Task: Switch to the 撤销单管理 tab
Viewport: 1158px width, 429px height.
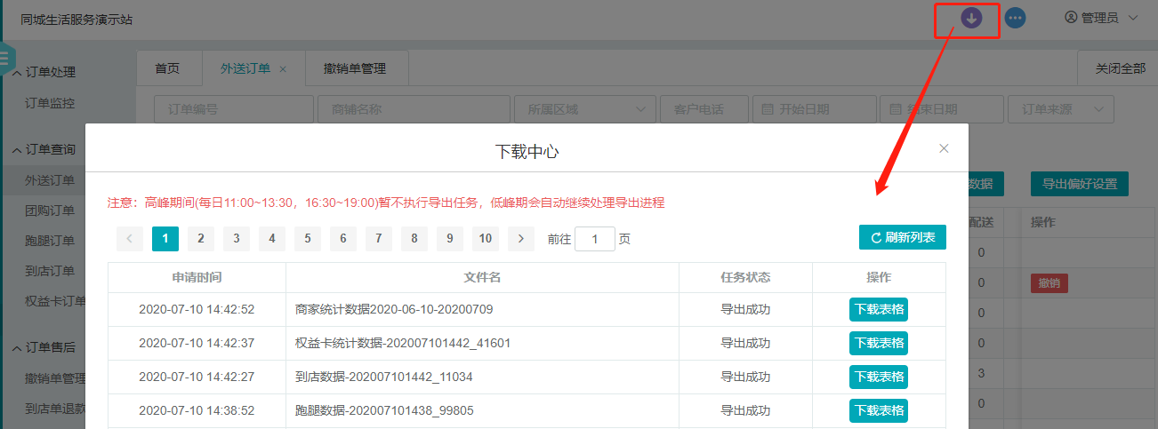Action: tap(355, 68)
